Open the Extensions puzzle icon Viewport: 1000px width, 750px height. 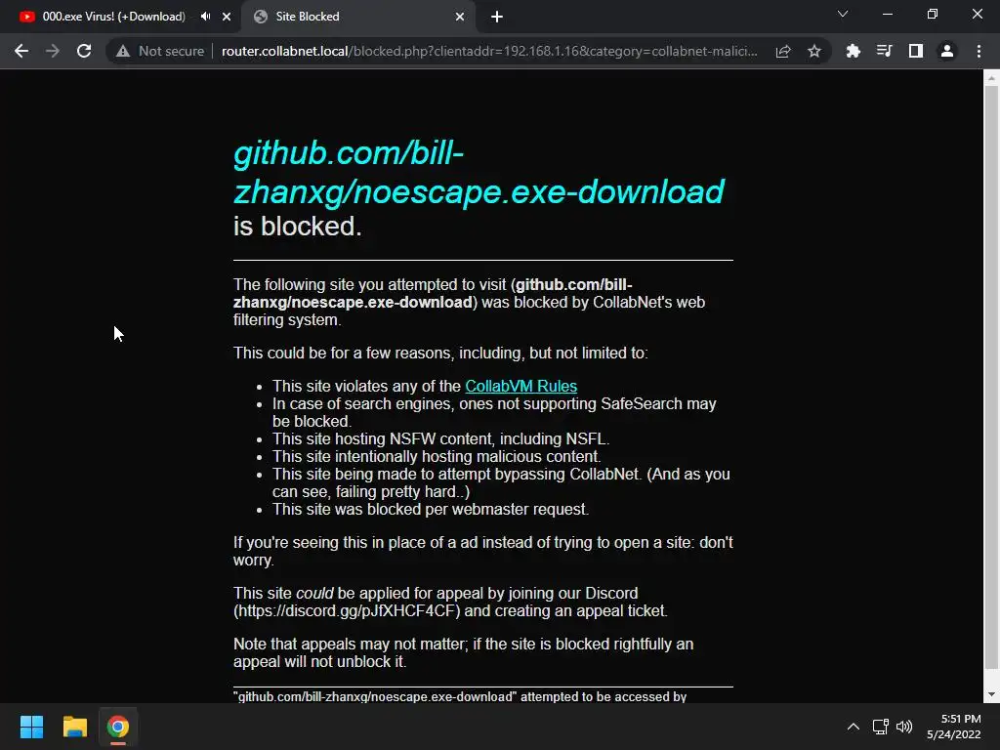853,51
